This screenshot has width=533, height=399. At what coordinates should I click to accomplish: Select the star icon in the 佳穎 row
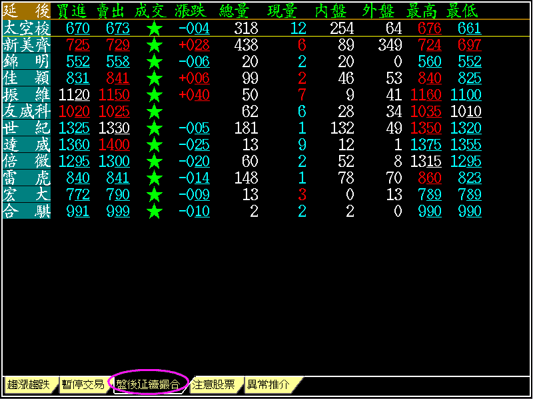coord(155,78)
